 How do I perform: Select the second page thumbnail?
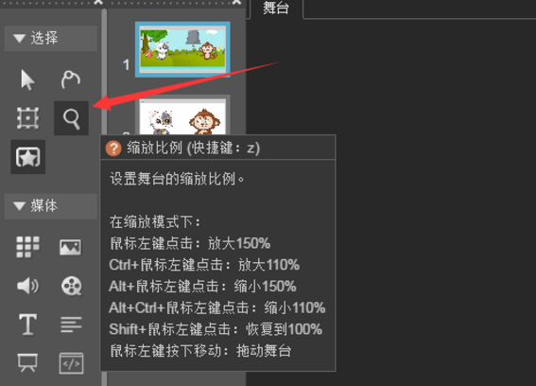(182, 116)
